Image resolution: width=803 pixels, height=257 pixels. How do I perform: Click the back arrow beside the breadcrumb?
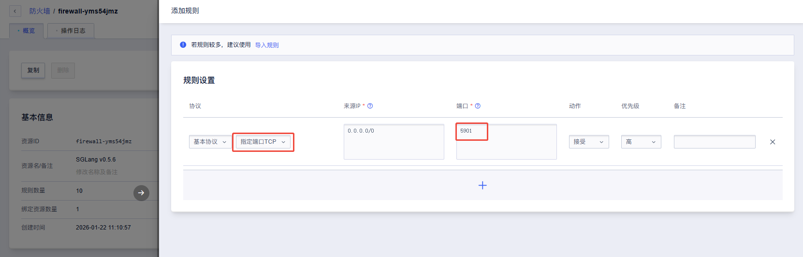[15, 11]
